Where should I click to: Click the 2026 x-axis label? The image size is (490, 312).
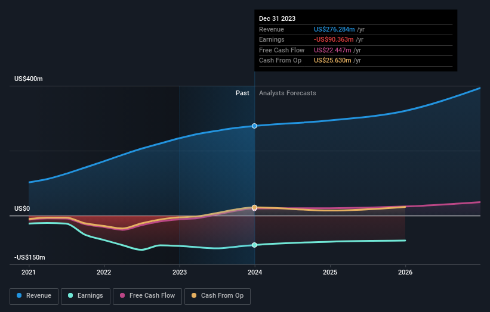pyautogui.click(x=405, y=273)
